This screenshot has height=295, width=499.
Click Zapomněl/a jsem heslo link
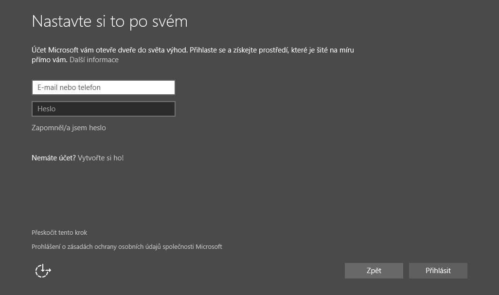point(69,128)
